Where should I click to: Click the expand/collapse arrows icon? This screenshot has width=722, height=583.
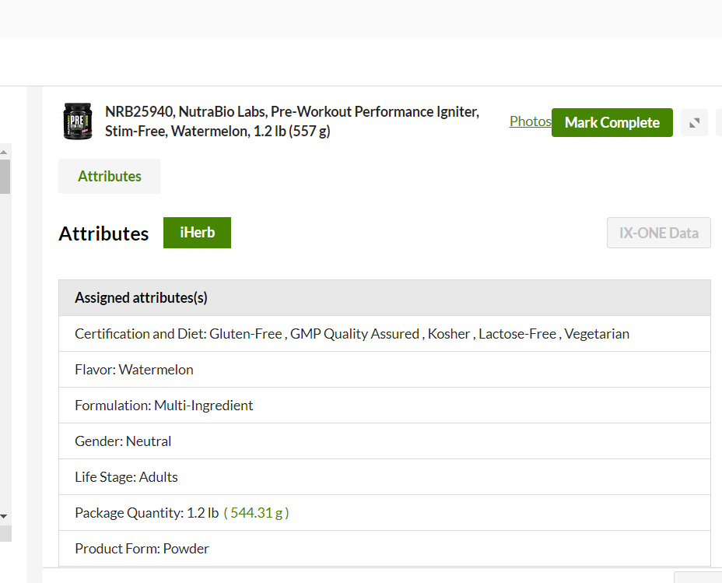[x=694, y=122]
